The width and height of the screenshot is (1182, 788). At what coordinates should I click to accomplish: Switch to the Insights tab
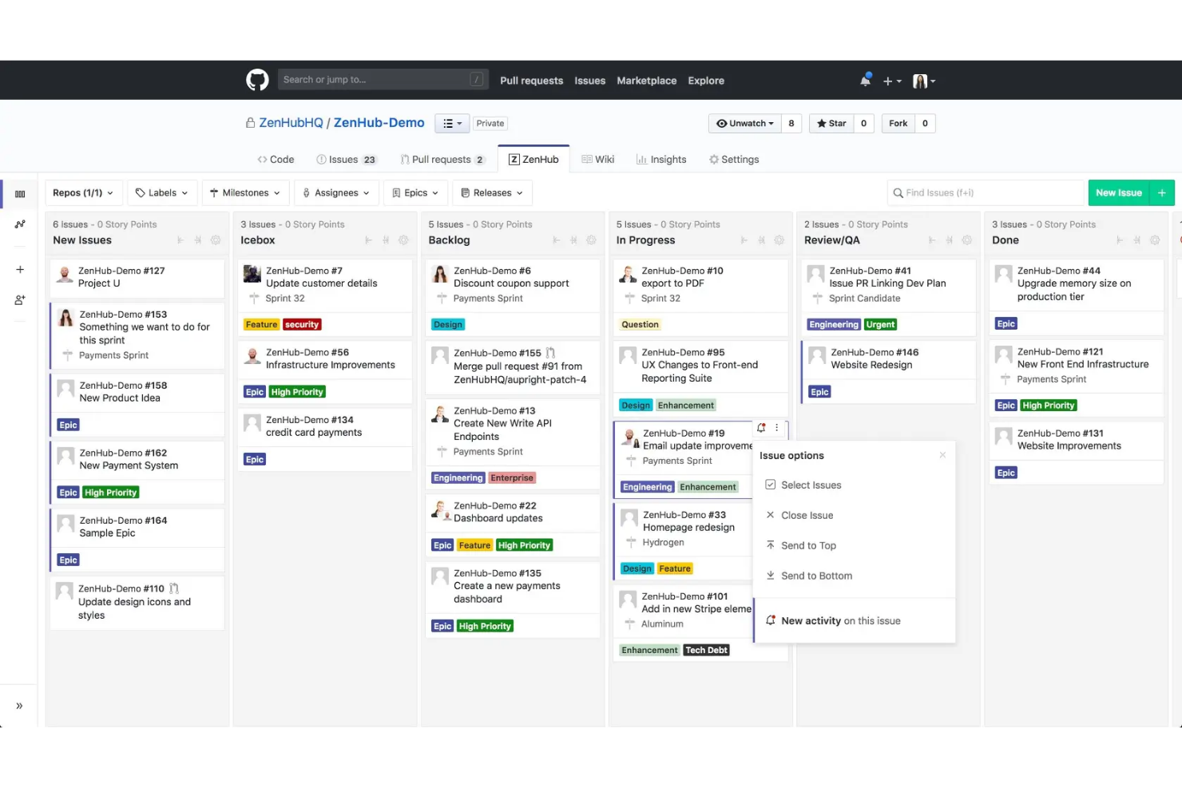(661, 160)
